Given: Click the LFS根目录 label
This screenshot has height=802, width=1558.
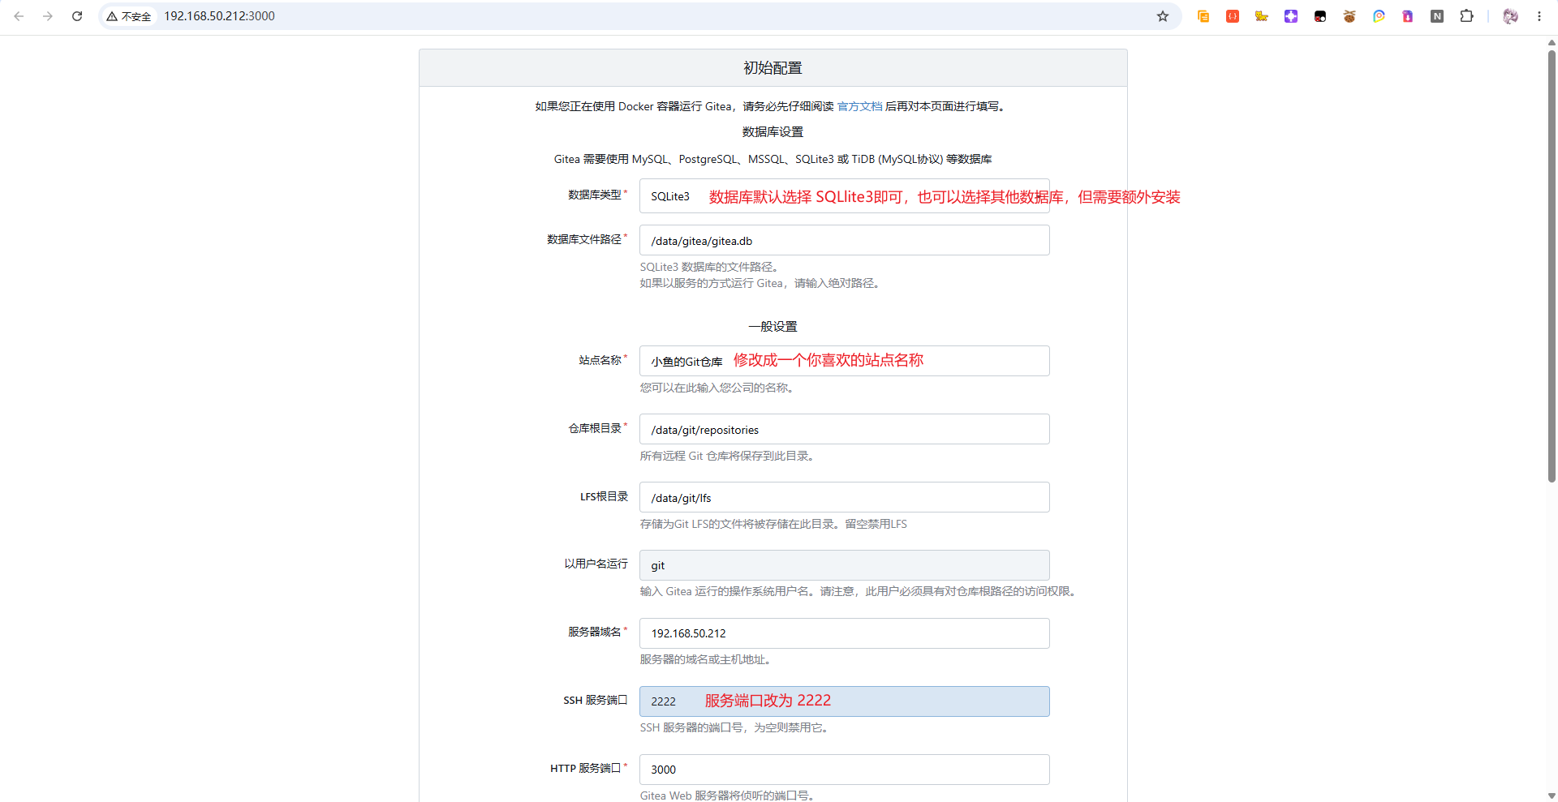Looking at the screenshot, I should pyautogui.click(x=604, y=496).
